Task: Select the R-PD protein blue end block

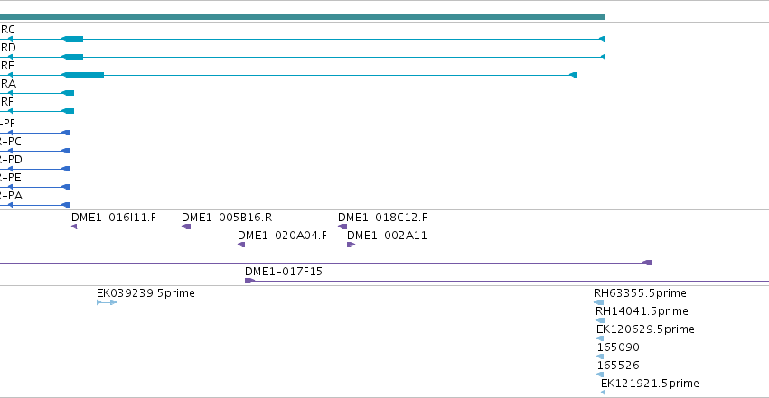Action: (x=66, y=169)
